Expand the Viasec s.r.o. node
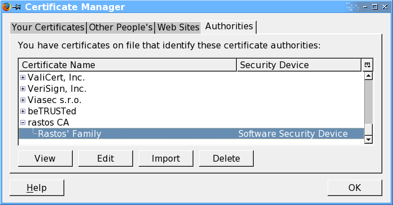Viewport: 393px width, 205px height. pyautogui.click(x=23, y=100)
